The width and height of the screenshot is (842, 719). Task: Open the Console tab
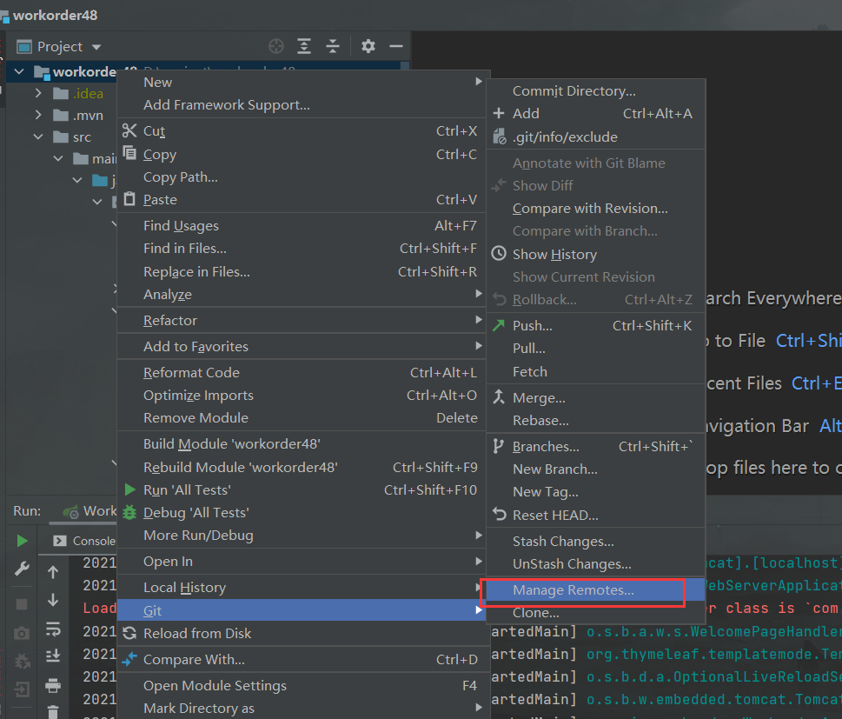point(85,541)
